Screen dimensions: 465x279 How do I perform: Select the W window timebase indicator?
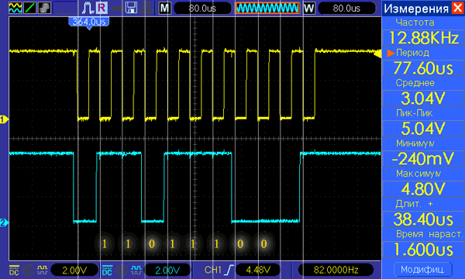[308, 8]
